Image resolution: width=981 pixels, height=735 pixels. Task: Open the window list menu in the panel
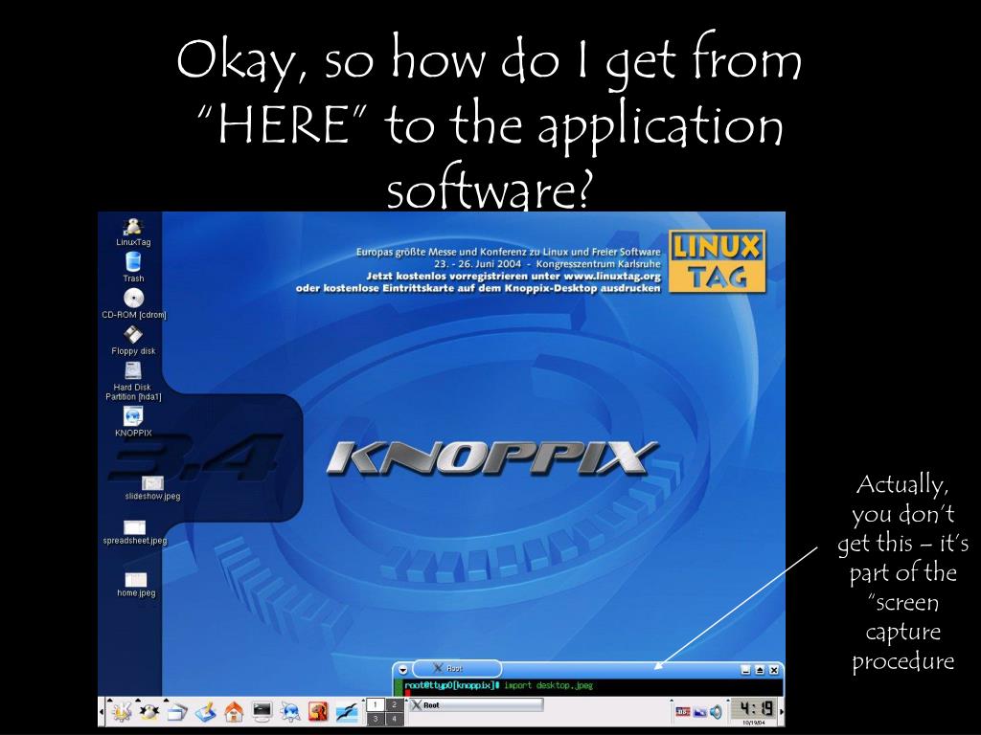pos(177,711)
